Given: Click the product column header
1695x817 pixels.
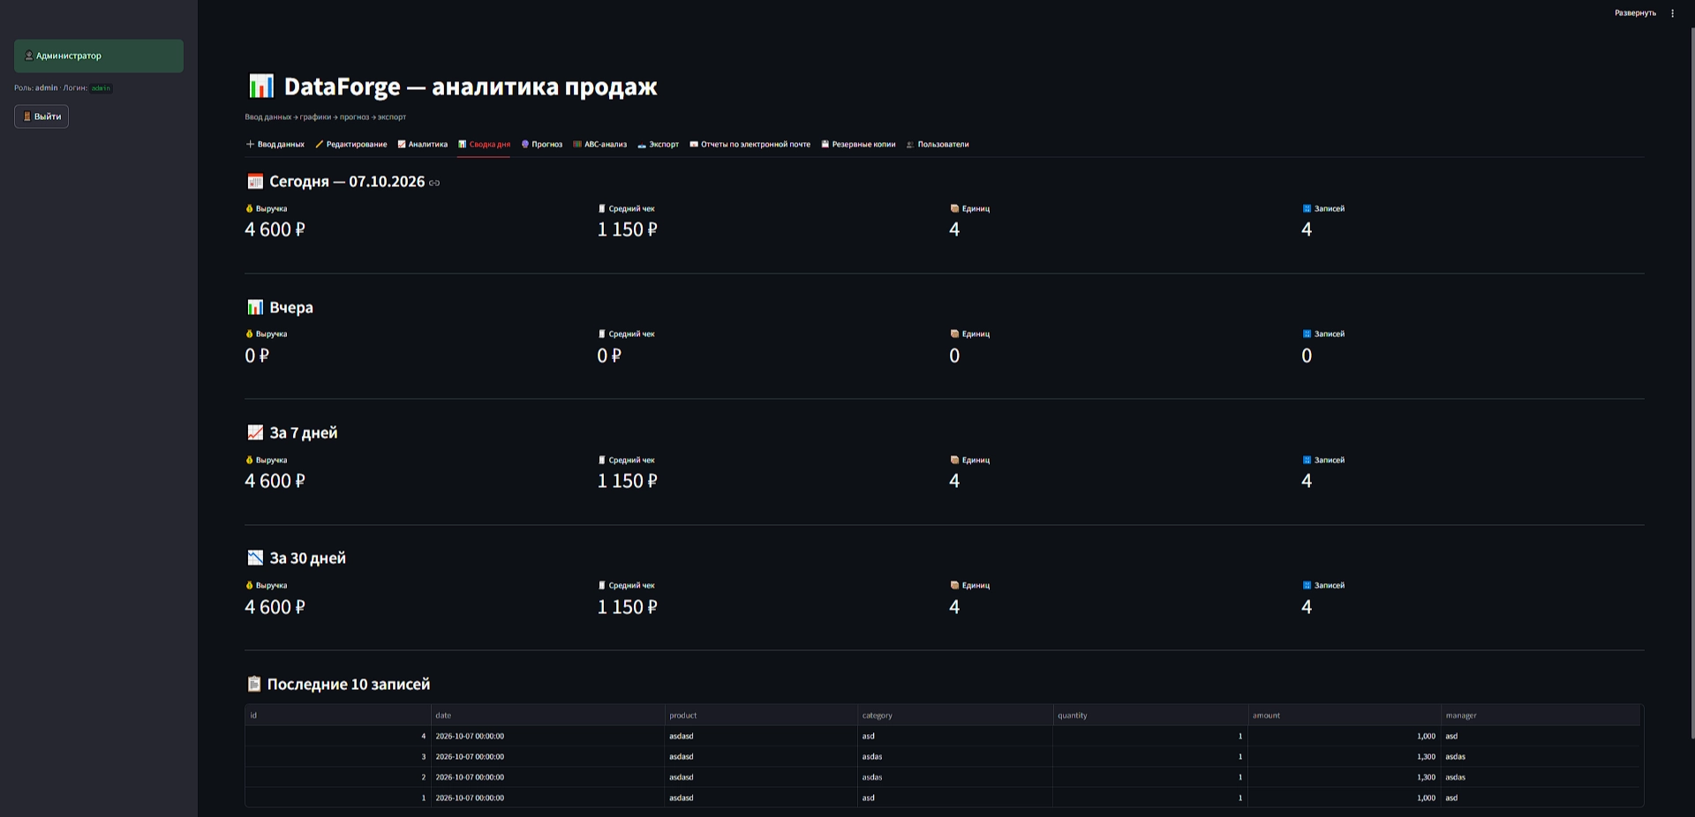Looking at the screenshot, I should tap(761, 716).
